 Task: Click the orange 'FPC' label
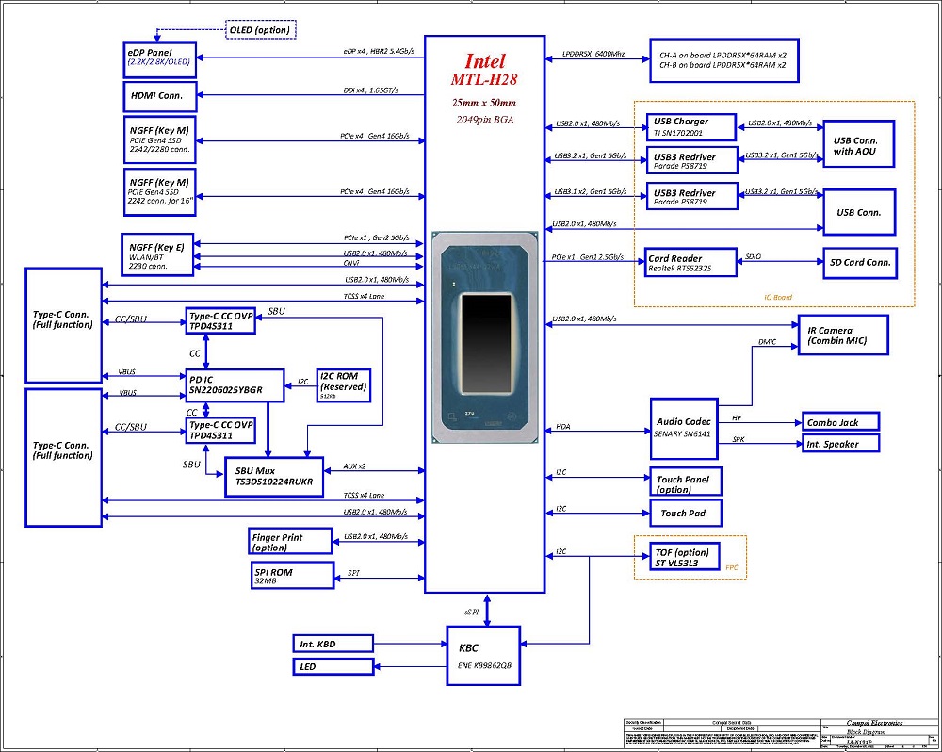click(x=732, y=567)
